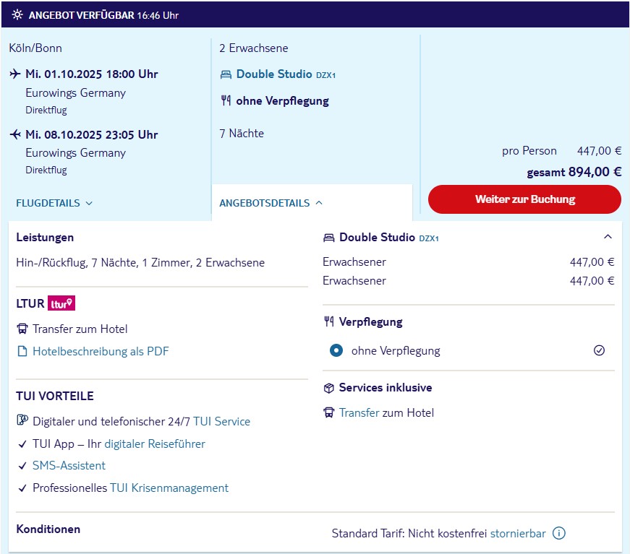Click the PDF document icon

point(22,352)
